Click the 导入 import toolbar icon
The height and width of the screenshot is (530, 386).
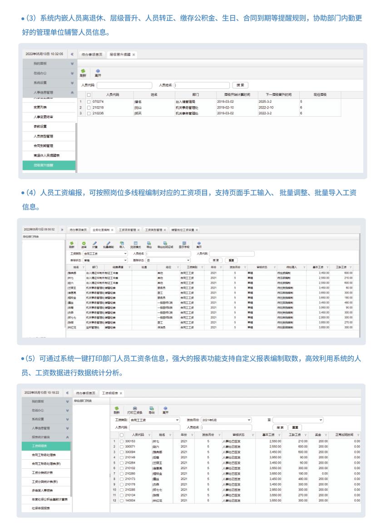point(122,245)
